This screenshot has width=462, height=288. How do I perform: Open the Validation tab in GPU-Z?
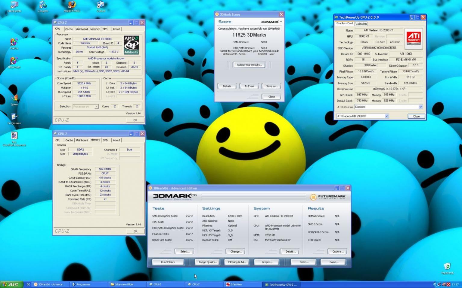tap(361, 24)
